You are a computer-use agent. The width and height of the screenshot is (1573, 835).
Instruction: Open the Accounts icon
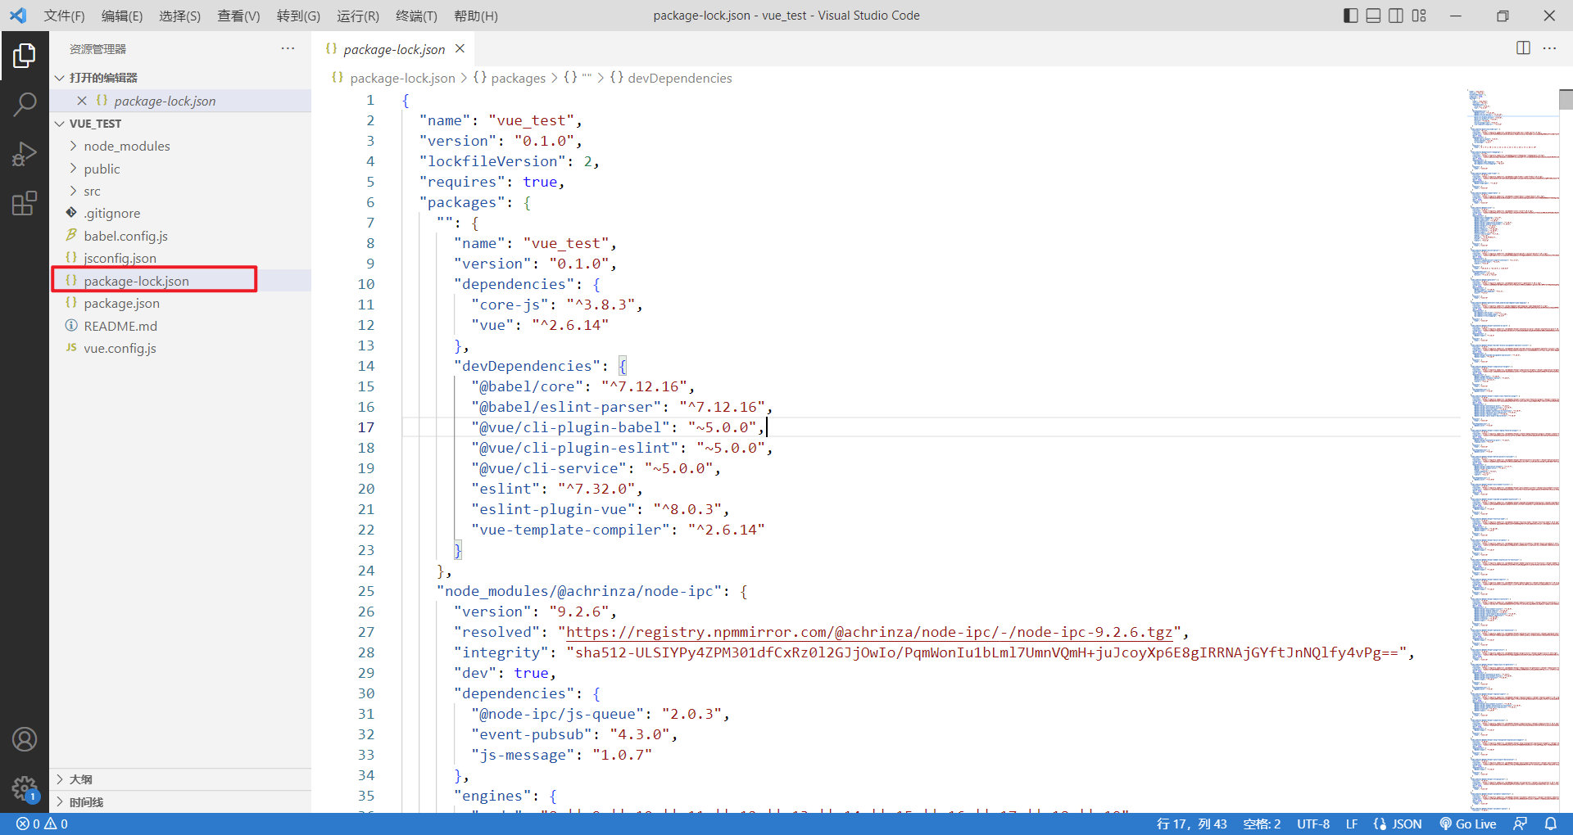pos(25,740)
